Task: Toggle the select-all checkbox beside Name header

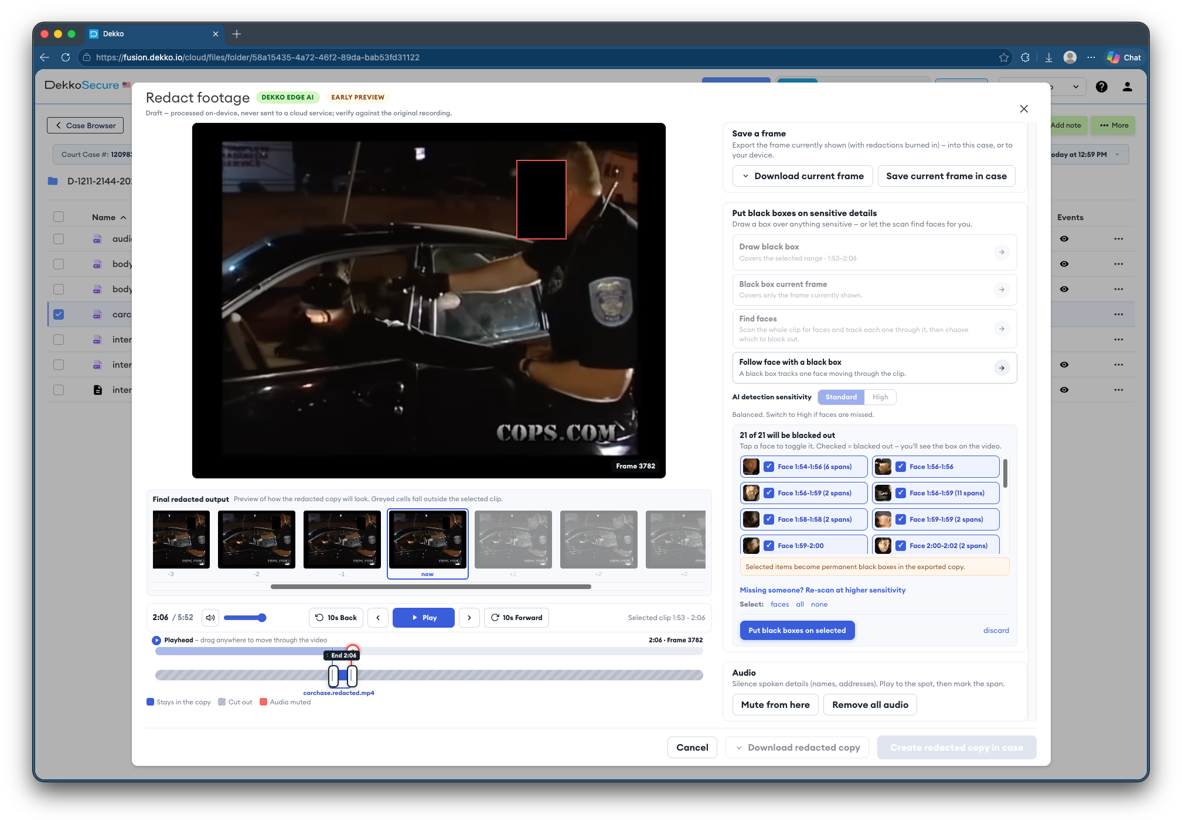Action: pyautogui.click(x=59, y=217)
